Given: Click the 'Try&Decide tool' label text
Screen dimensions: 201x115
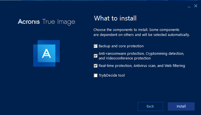Looking at the screenshot, I should (112, 75).
